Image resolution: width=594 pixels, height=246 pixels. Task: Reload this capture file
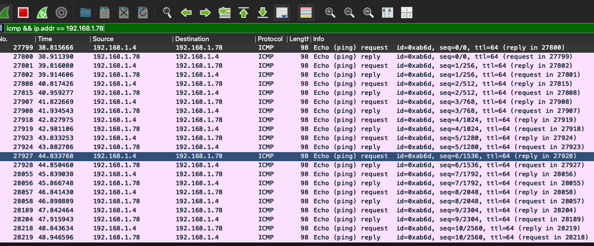[x=143, y=13]
